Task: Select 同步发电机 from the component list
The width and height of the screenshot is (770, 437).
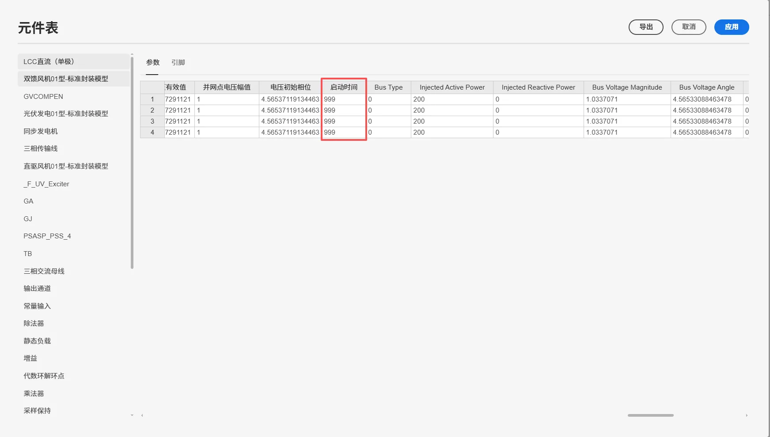Action: pos(41,131)
